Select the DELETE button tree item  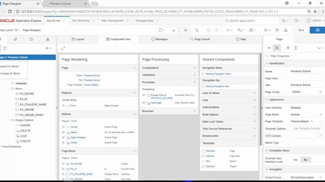pos(25,130)
